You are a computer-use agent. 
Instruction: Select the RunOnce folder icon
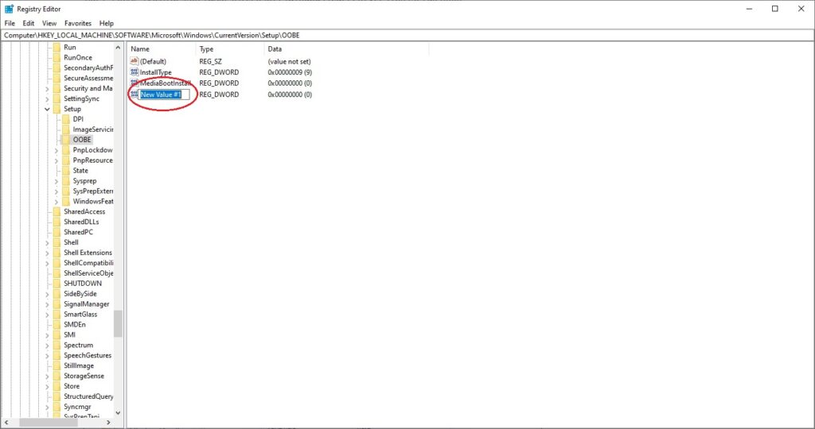click(x=57, y=58)
